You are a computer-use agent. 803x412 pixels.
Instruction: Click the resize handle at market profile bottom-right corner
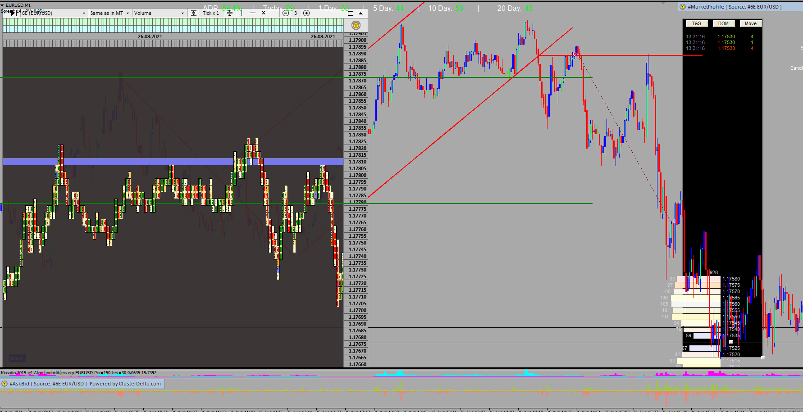point(762,357)
